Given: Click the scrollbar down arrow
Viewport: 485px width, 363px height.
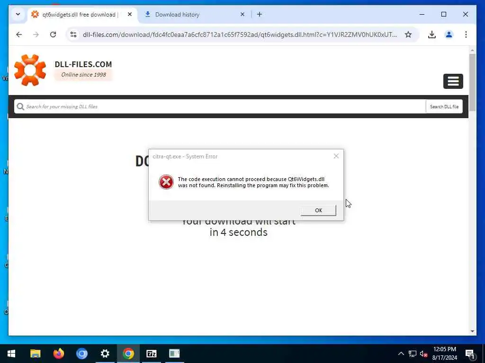Looking at the screenshot, I should [472, 331].
